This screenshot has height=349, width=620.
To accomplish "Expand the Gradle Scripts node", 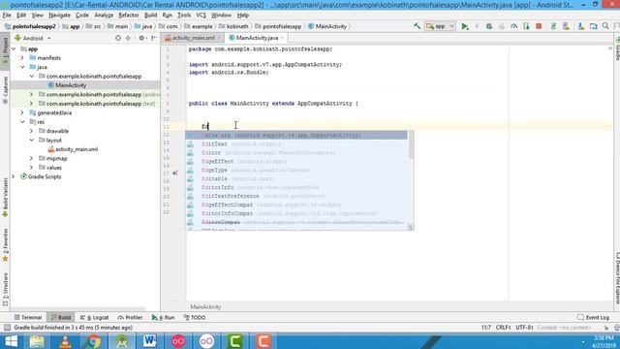I will (x=14, y=176).
